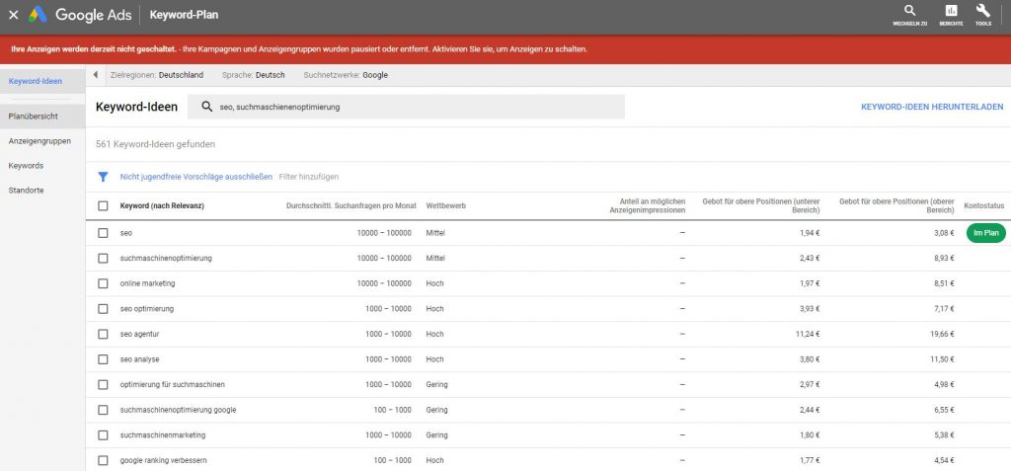This screenshot has height=471, width=1011.
Task: Click the Kontostatus column header
Action: (984, 205)
